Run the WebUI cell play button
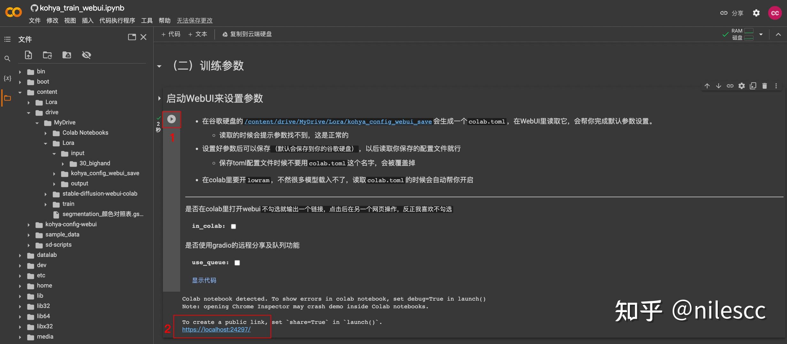 pos(172,119)
